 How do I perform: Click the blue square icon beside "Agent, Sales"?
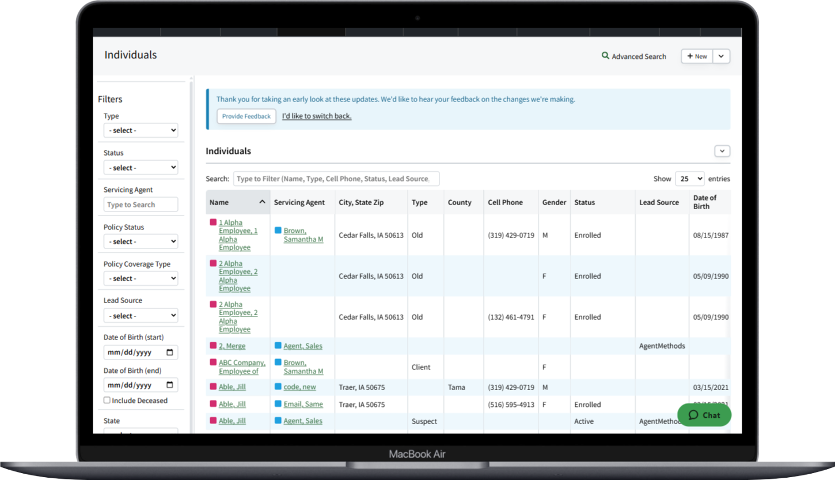[278, 345]
